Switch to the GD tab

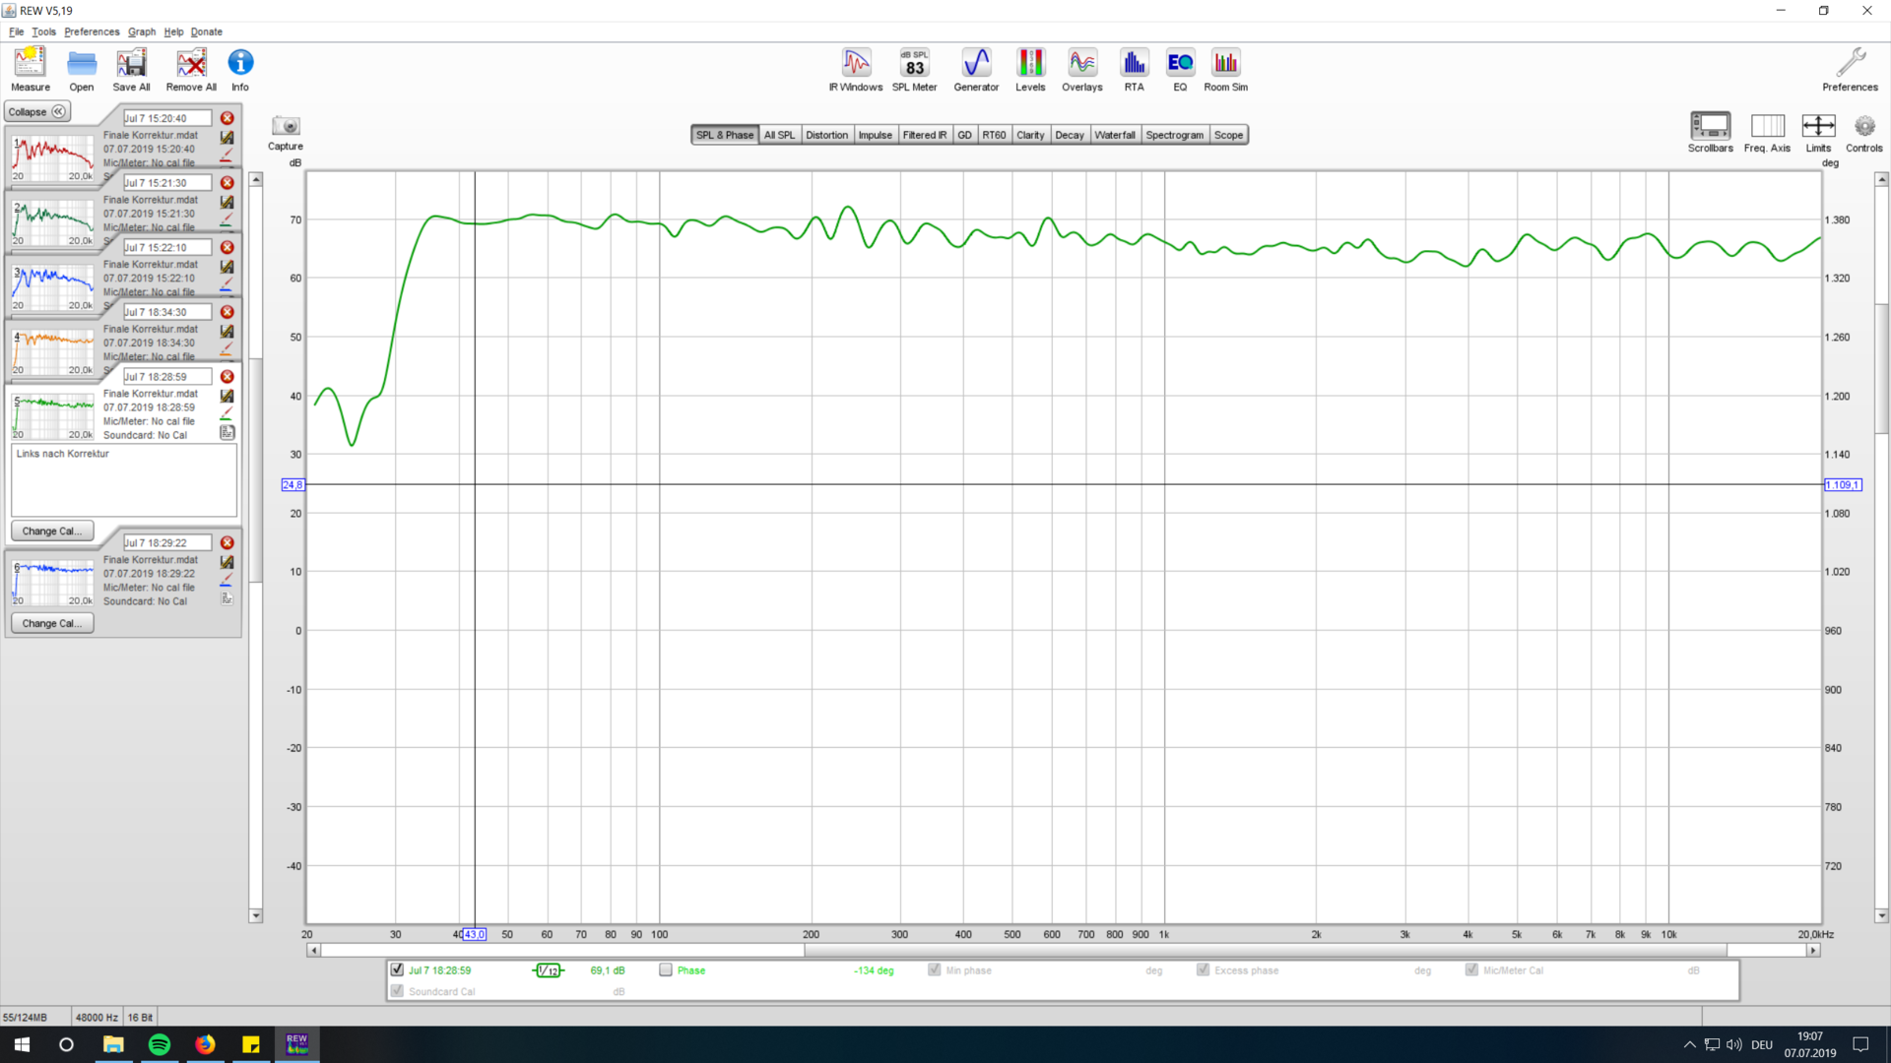tap(964, 135)
